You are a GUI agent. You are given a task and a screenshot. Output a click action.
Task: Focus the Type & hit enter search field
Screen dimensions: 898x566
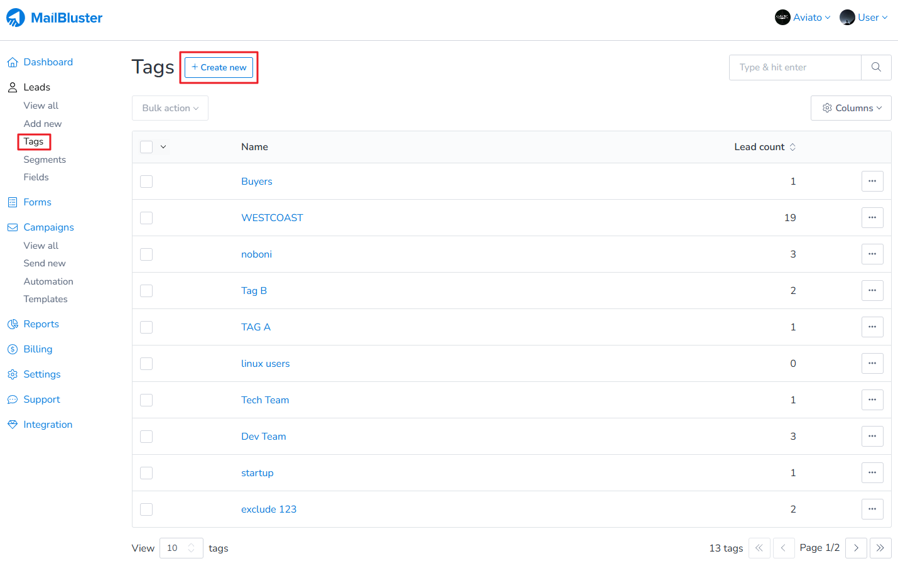click(795, 67)
